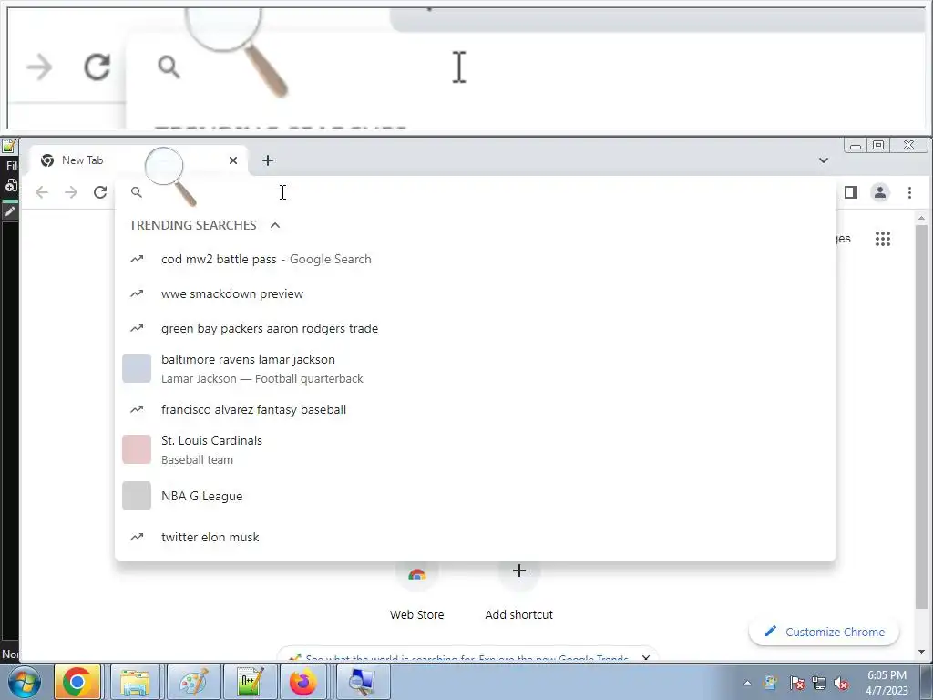Click the network tray icon
The height and width of the screenshot is (700, 933).
pos(819,684)
